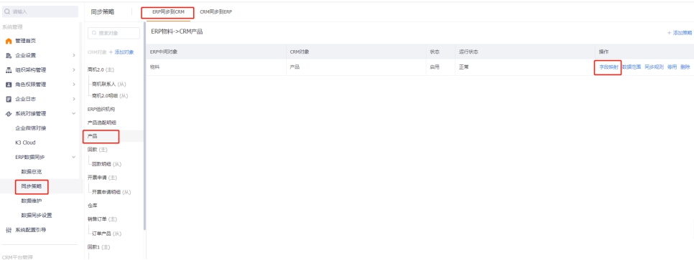Expand the 企业设置 chevron
The width and height of the screenshot is (694, 260).
point(74,56)
